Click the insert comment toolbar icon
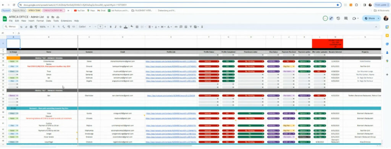The height and width of the screenshot is (149, 391). tap(181, 27)
